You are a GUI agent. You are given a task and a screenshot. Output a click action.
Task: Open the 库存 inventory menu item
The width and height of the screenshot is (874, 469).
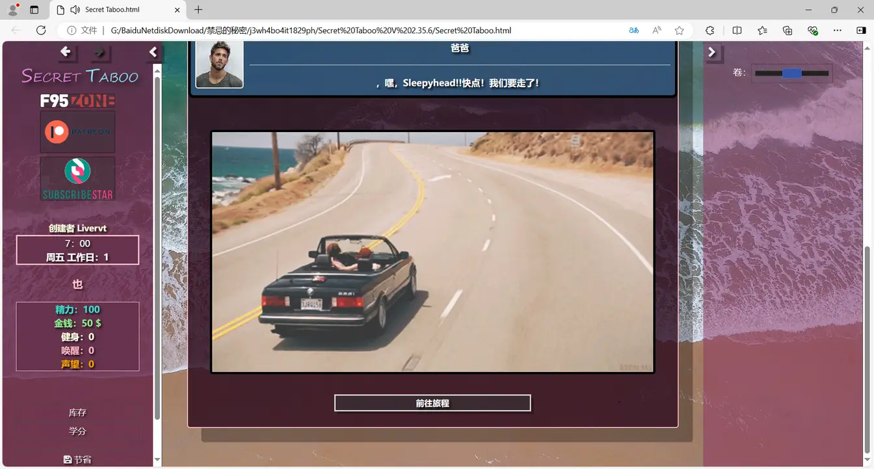[x=77, y=412]
